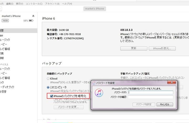The height and width of the screenshot is (123, 189).
Task: Click the 更新 button
Action: point(134,49)
